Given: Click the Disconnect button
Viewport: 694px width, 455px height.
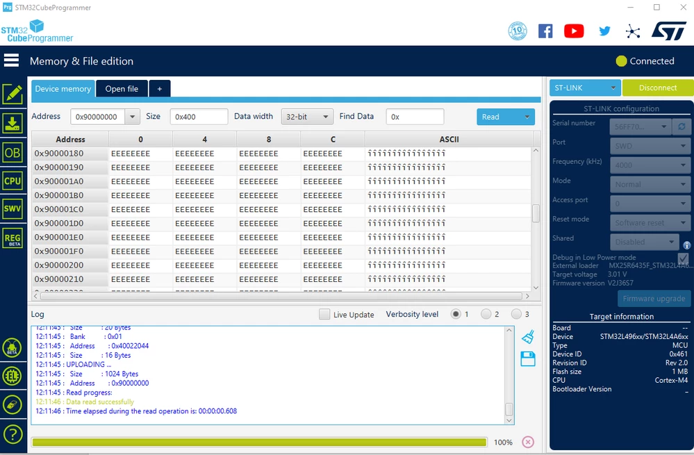Looking at the screenshot, I should click(x=658, y=88).
